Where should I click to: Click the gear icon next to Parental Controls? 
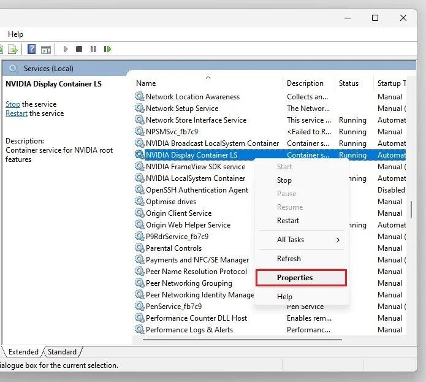pos(140,248)
